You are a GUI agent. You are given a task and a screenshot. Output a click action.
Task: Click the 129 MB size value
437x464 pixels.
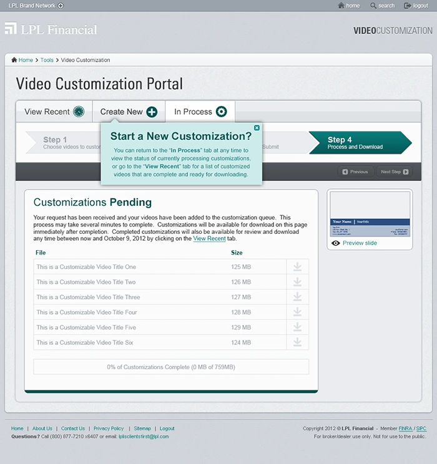(x=241, y=327)
